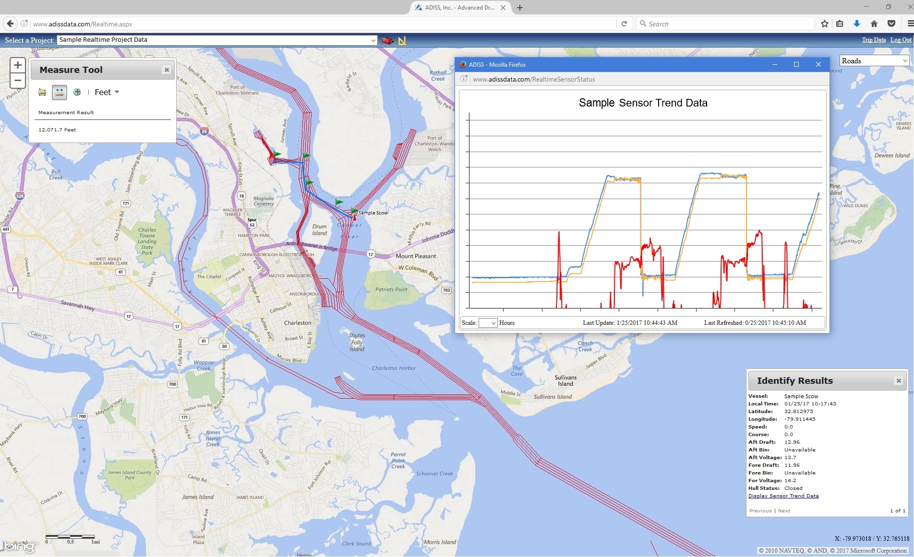Click the Local Time value 01/25/17 10:17:43
Image resolution: width=914 pixels, height=557 pixels.
click(x=810, y=404)
